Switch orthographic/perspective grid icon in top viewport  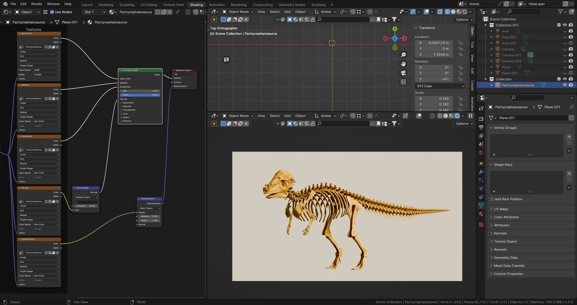coord(403,82)
